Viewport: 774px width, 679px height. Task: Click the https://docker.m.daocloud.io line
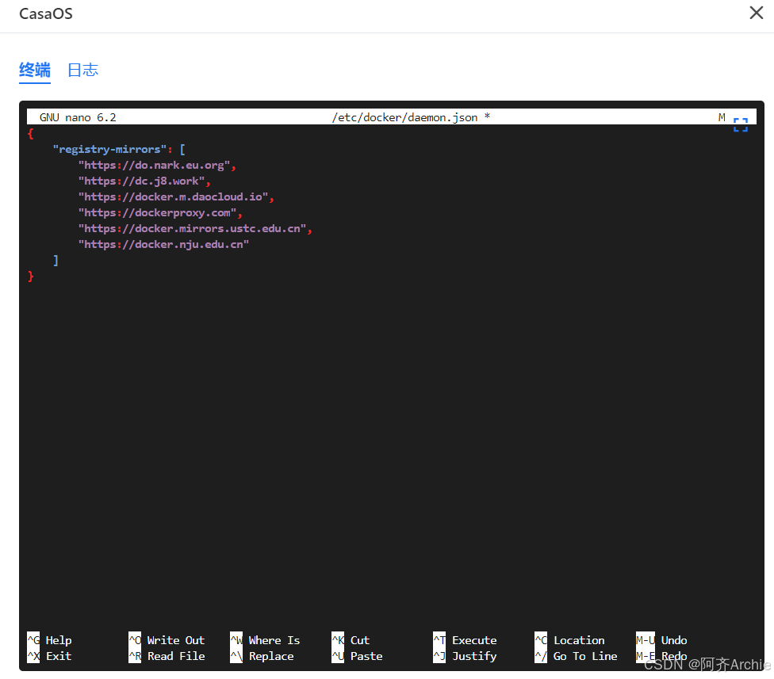pos(176,196)
